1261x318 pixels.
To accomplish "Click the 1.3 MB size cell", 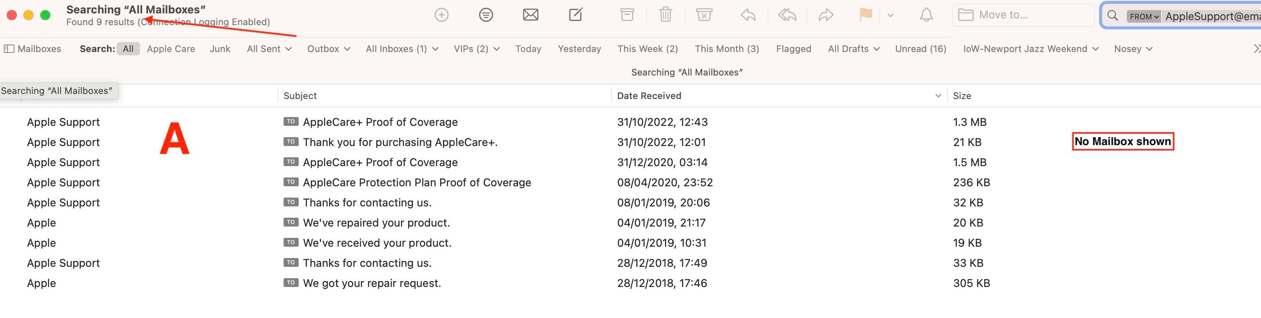I will (x=970, y=122).
